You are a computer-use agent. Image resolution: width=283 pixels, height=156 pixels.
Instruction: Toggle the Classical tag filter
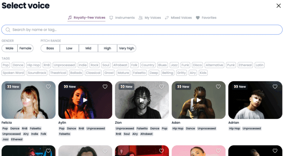click(x=93, y=73)
